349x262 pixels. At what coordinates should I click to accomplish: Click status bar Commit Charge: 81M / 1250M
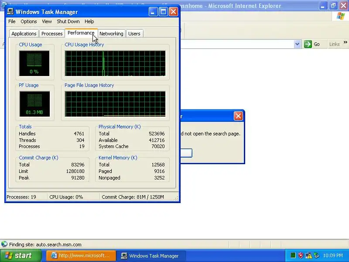(x=133, y=197)
